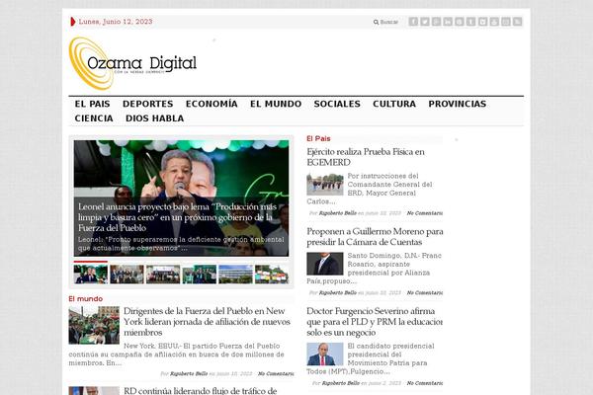Click the date Lunes, Junio 12, 2023

point(116,22)
